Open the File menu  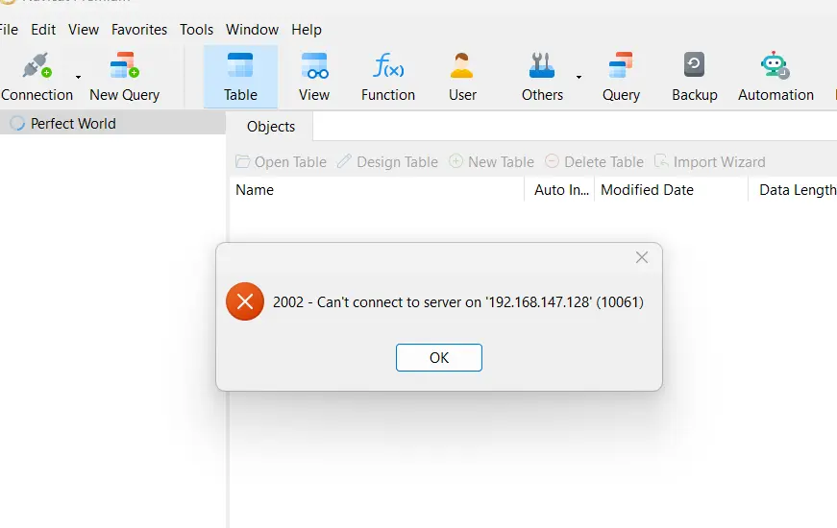[x=8, y=30]
